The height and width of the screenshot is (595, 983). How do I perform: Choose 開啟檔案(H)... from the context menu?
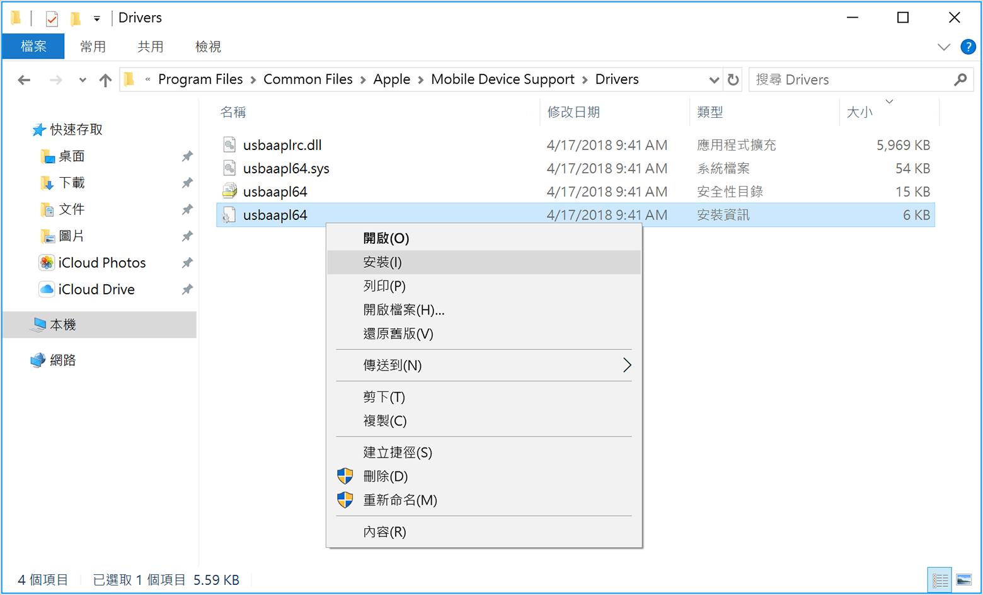click(x=484, y=310)
